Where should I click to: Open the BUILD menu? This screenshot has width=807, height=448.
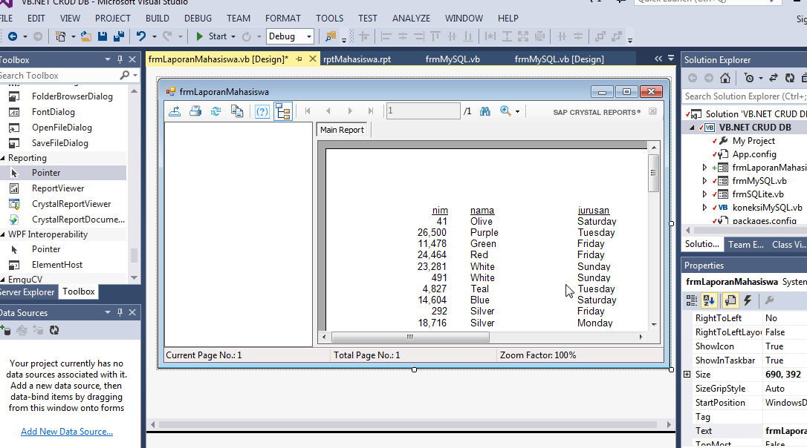point(158,19)
